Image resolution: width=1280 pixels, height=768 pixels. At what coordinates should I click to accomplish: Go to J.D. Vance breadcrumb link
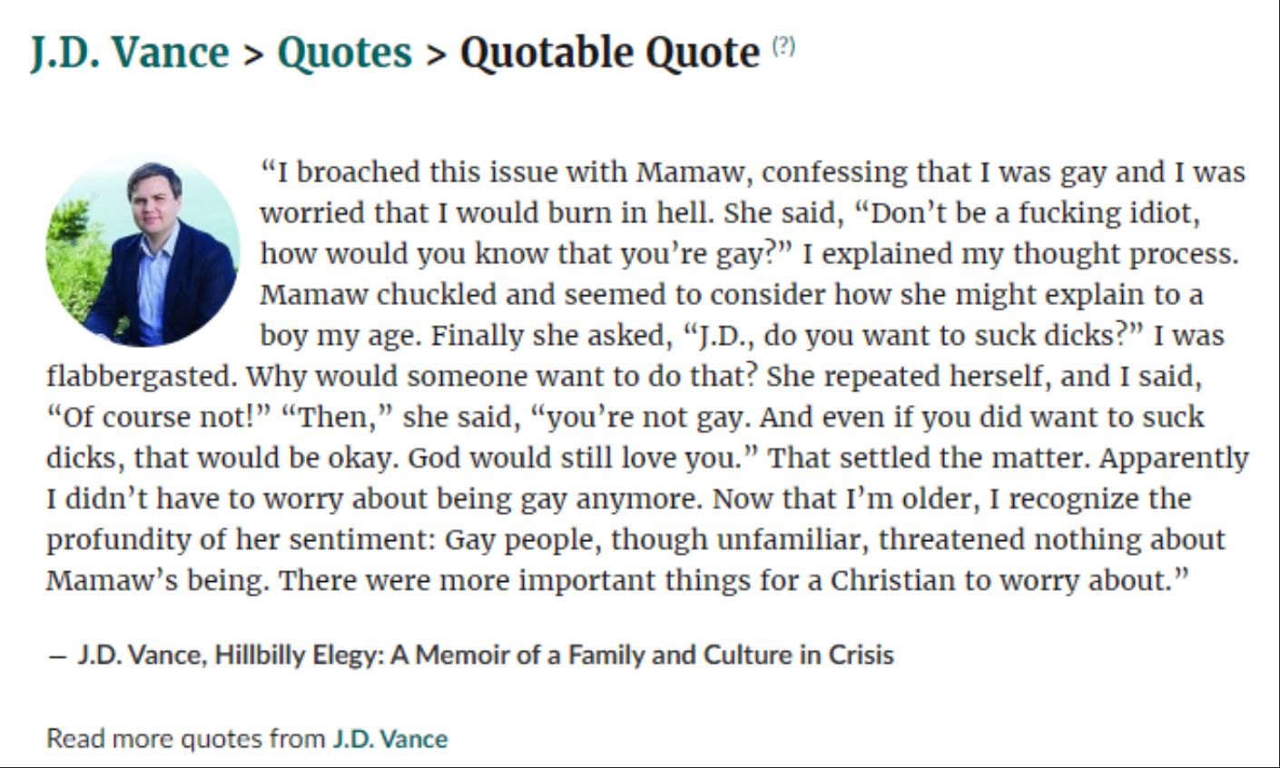tap(130, 52)
